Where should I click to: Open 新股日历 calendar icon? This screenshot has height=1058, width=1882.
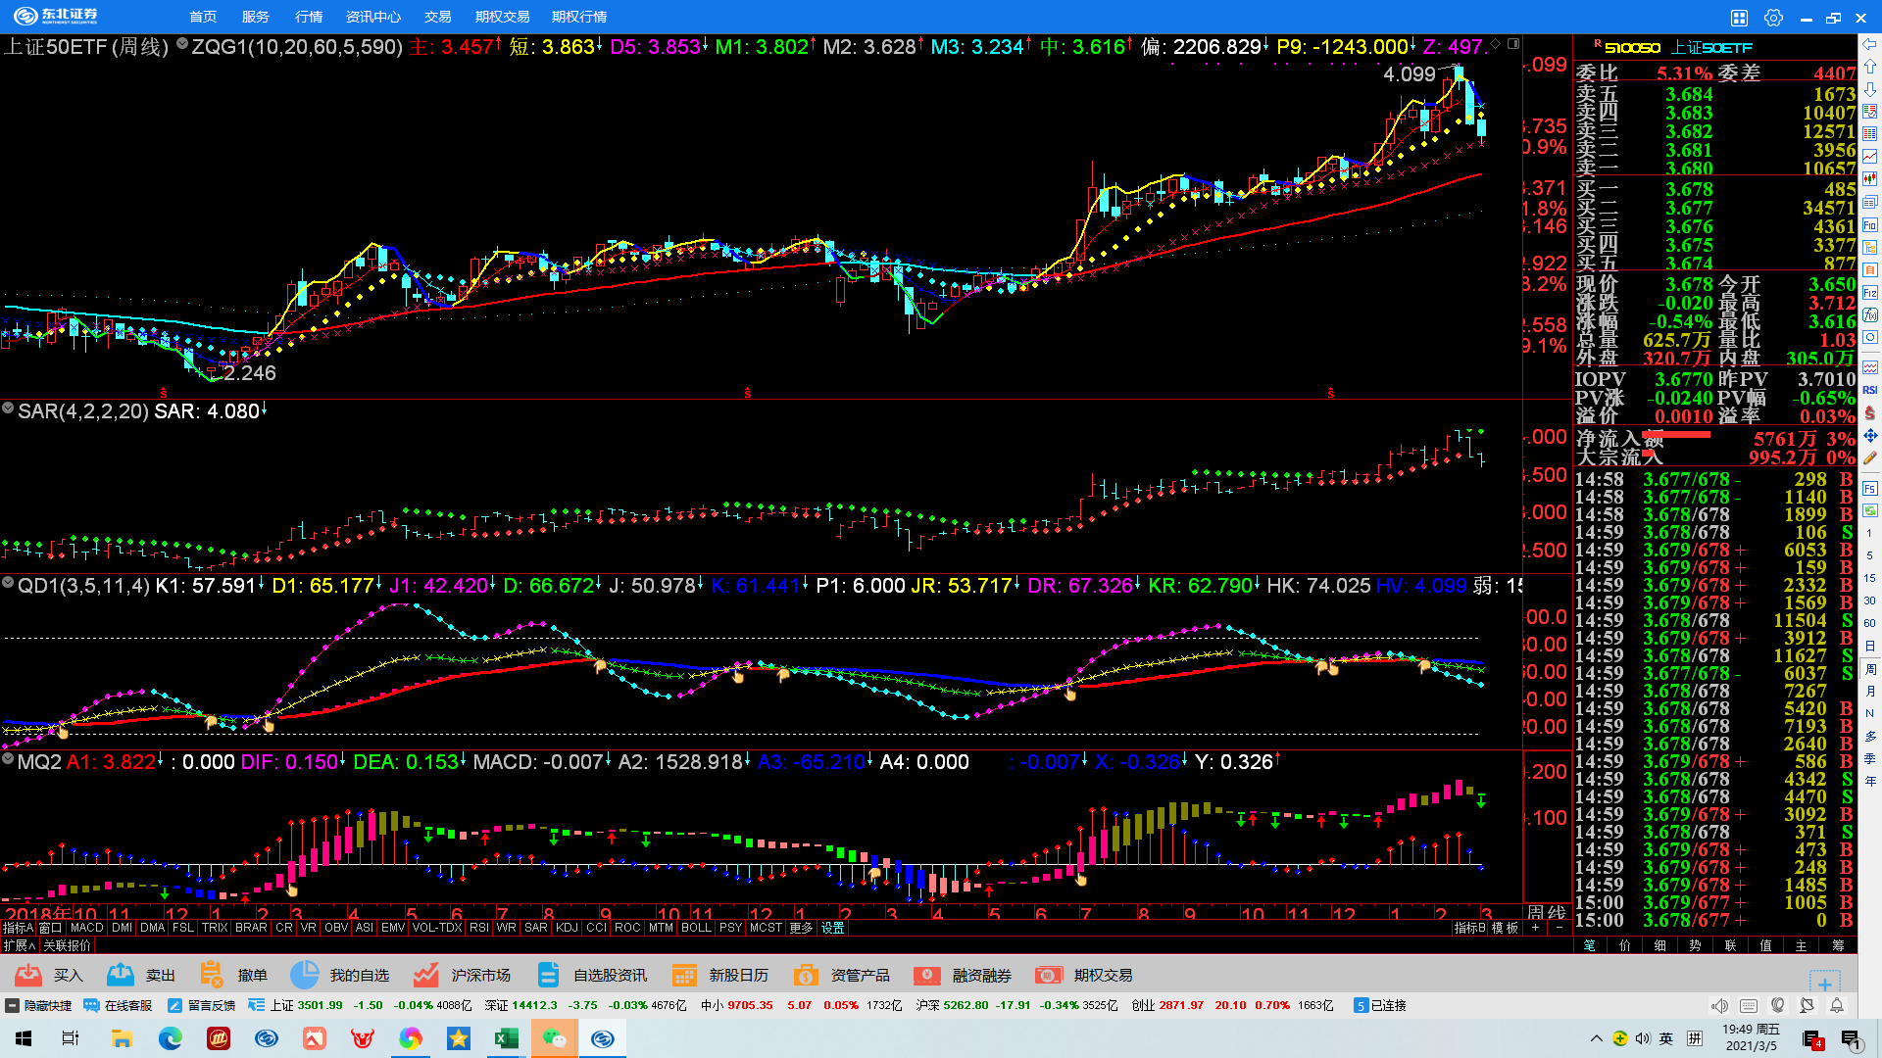click(684, 975)
